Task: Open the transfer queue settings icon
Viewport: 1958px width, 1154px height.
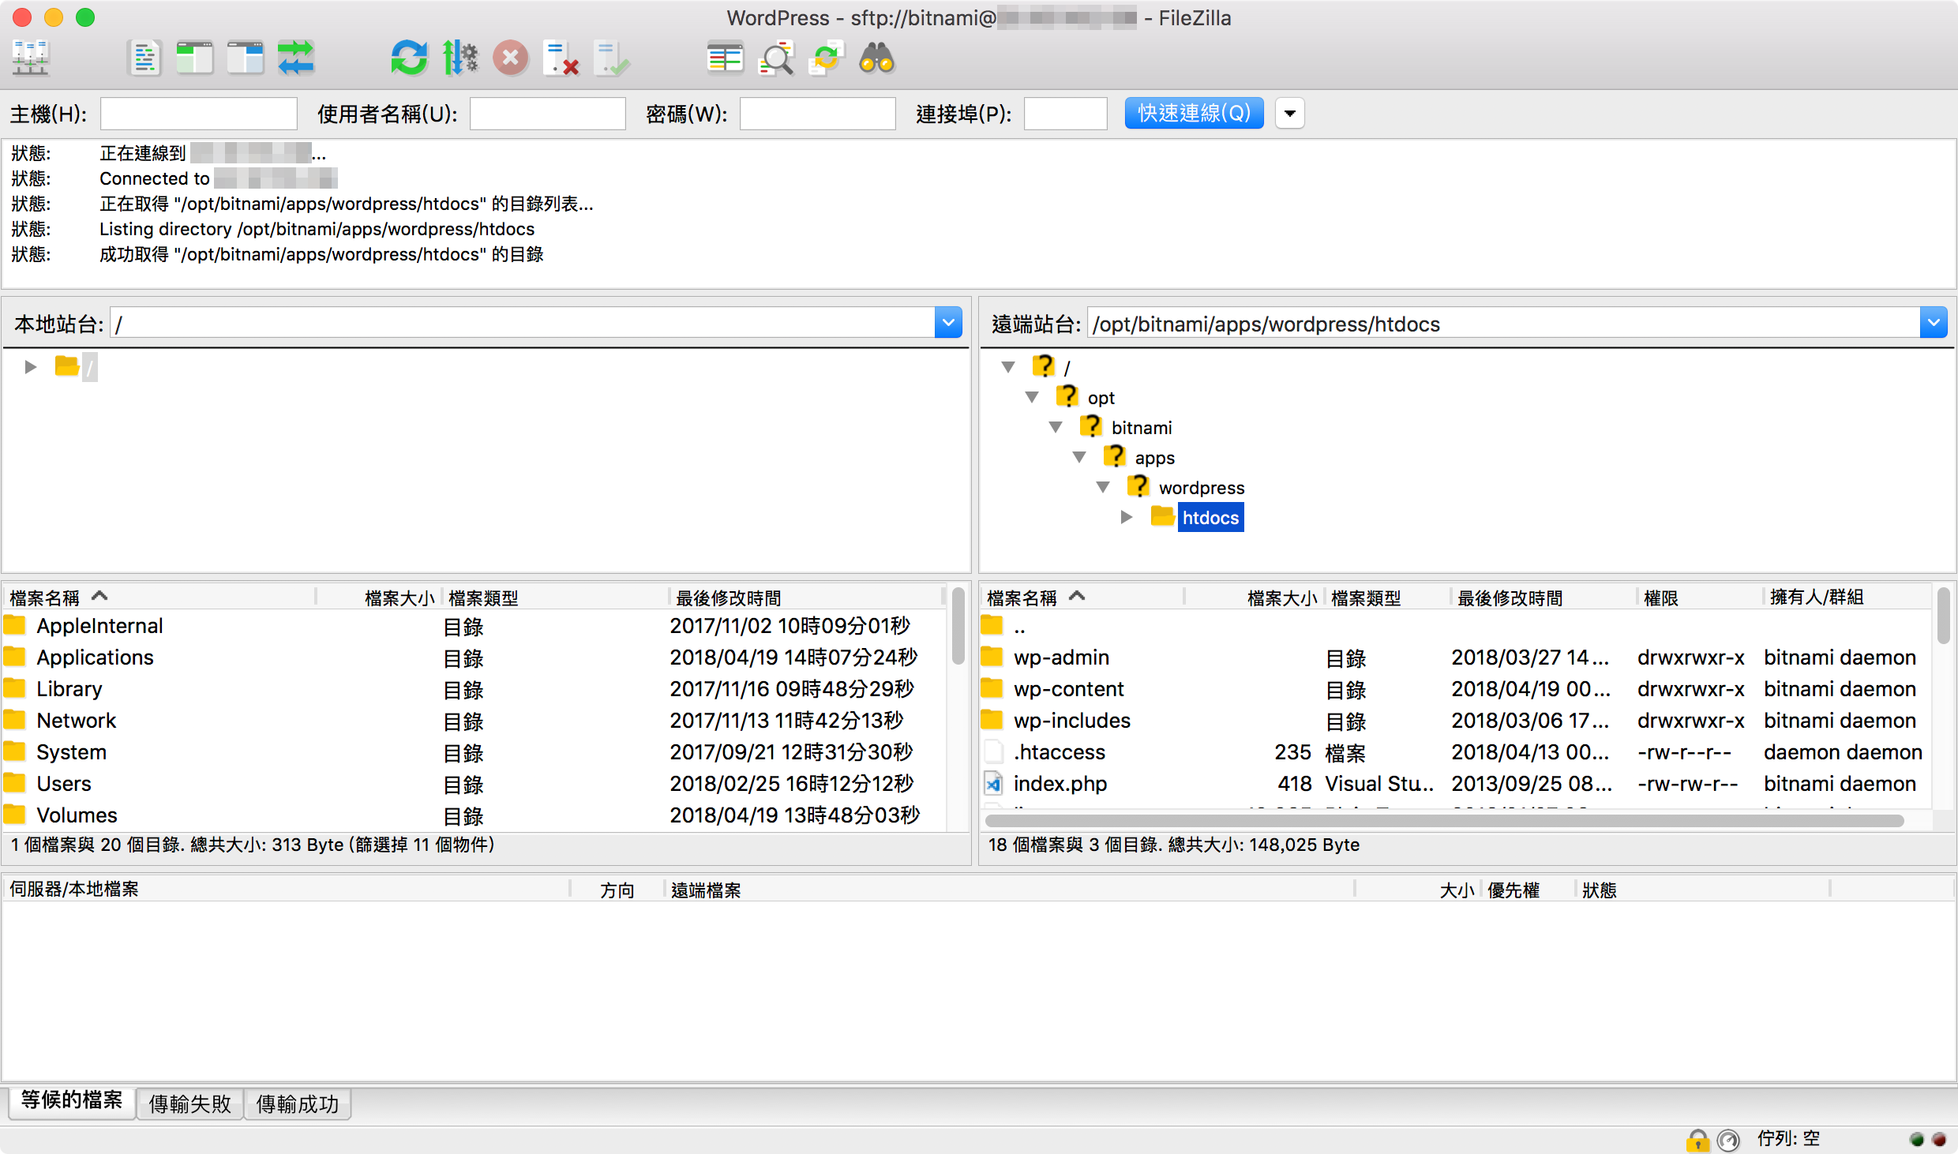Action: (x=461, y=58)
